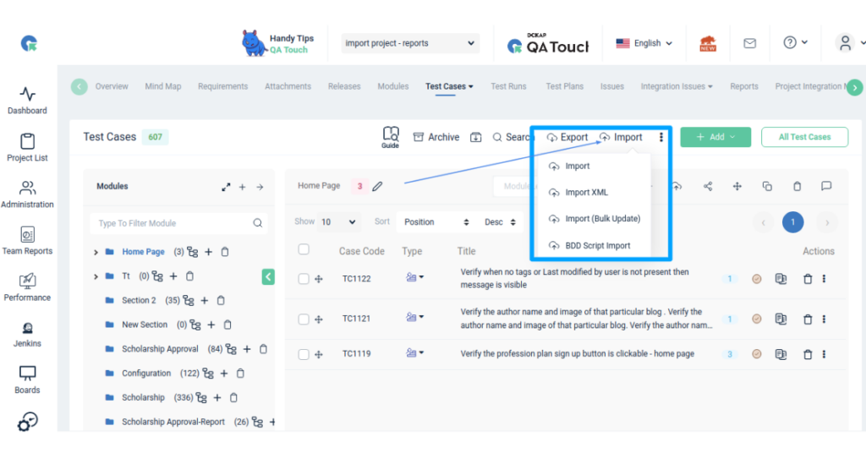Open the English language dropdown
866x453 pixels.
[x=644, y=43]
